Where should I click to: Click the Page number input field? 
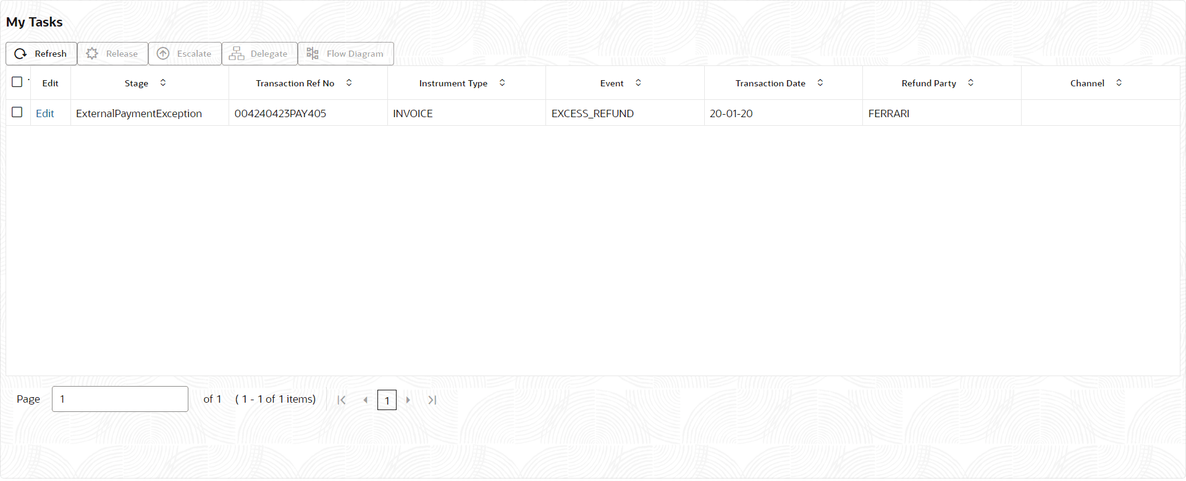(120, 399)
